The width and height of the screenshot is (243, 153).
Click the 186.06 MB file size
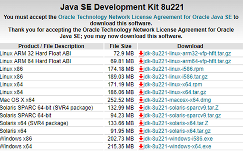121,92
